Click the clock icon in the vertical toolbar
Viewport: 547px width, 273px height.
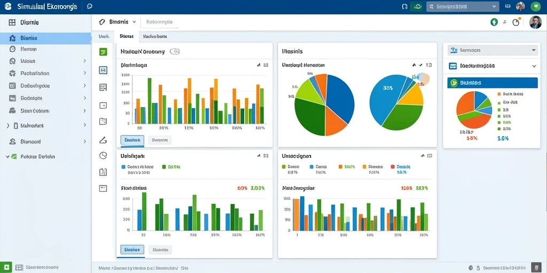pyautogui.click(x=103, y=155)
